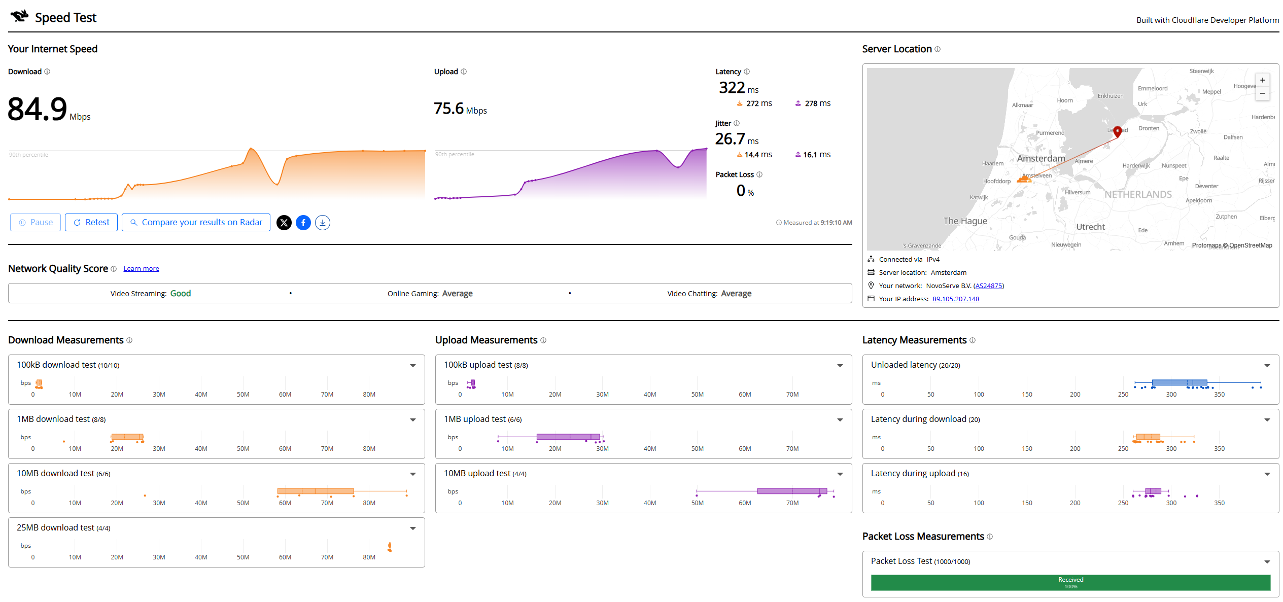
Task: Click the info icon beside Latency
Action: 747,72
